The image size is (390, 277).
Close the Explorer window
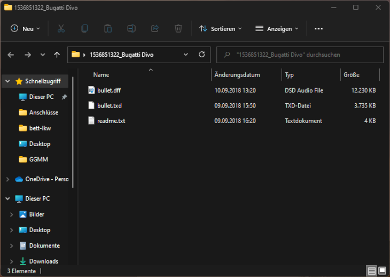click(378, 7)
